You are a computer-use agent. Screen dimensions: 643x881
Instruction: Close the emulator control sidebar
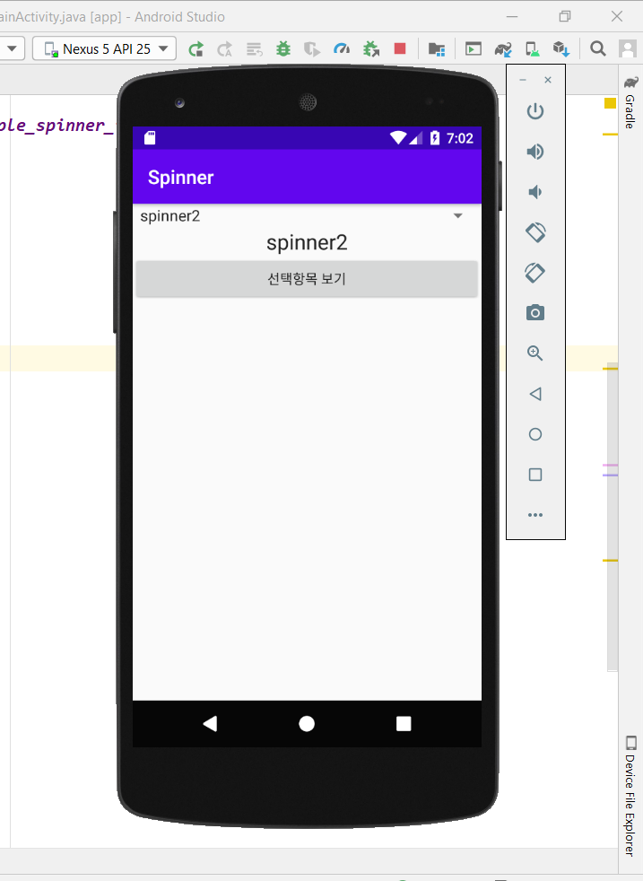(x=548, y=81)
